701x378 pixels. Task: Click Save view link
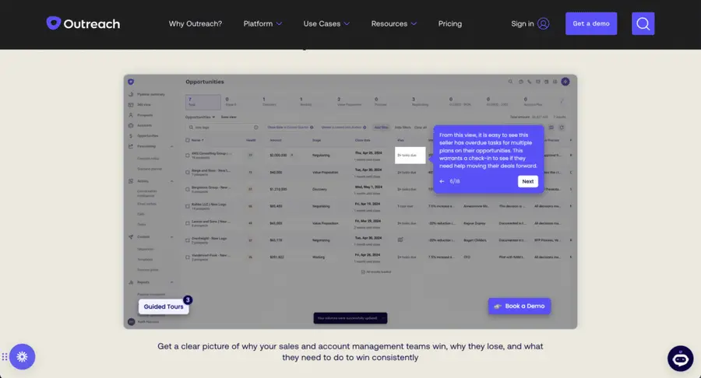(x=229, y=117)
